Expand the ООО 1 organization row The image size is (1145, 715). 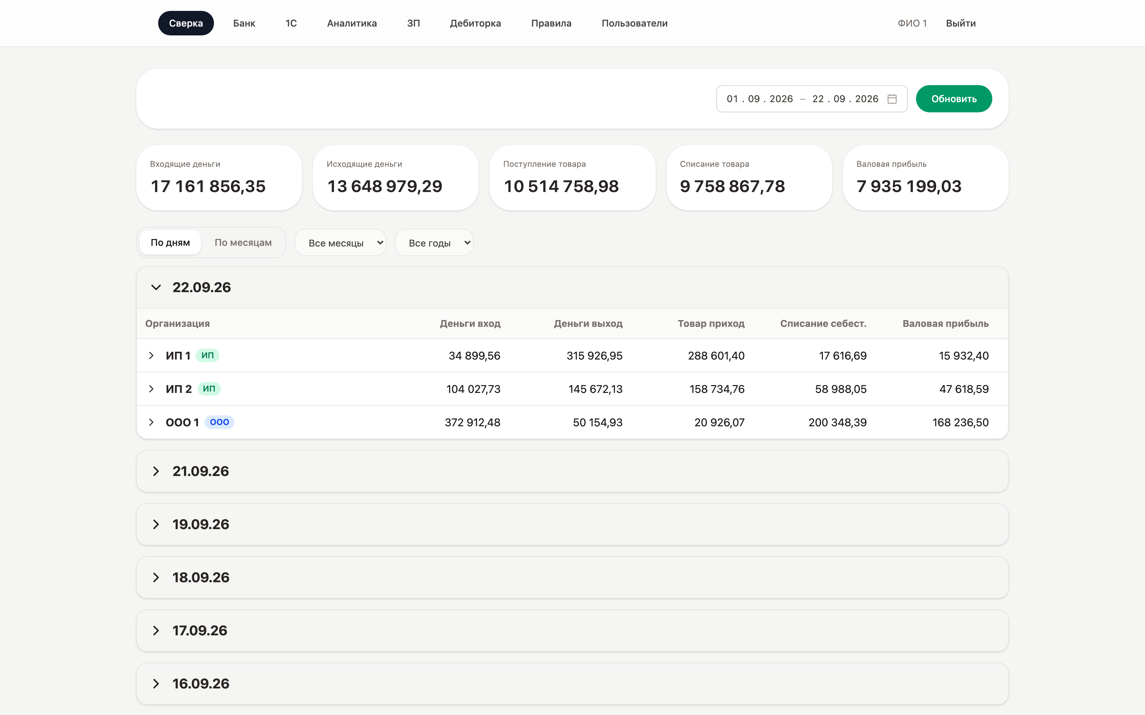pos(151,422)
